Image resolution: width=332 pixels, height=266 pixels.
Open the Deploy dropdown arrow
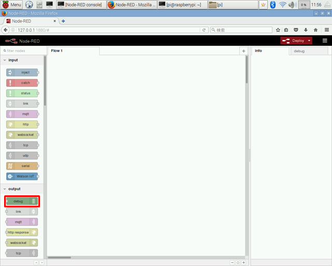point(309,41)
